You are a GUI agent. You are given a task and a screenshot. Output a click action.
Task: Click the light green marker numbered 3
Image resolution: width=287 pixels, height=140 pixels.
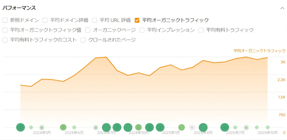63,127
